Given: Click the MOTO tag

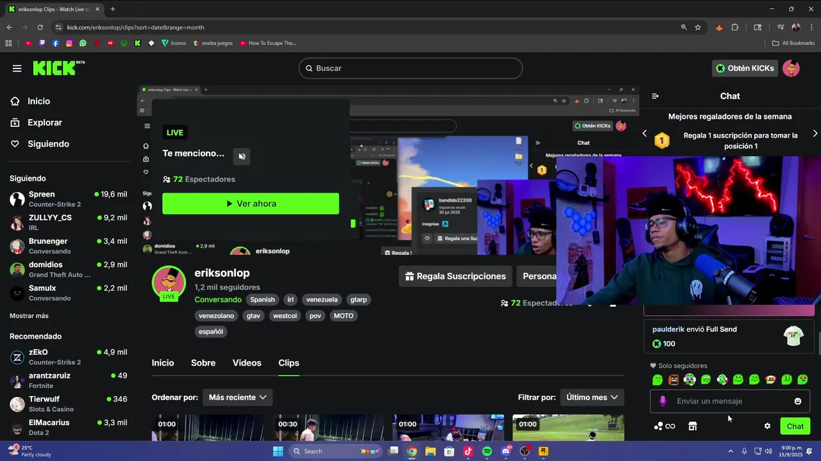Looking at the screenshot, I should [344, 316].
